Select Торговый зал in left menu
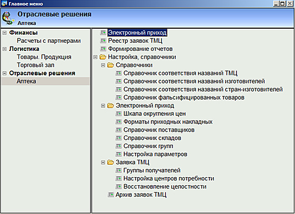 [36, 65]
